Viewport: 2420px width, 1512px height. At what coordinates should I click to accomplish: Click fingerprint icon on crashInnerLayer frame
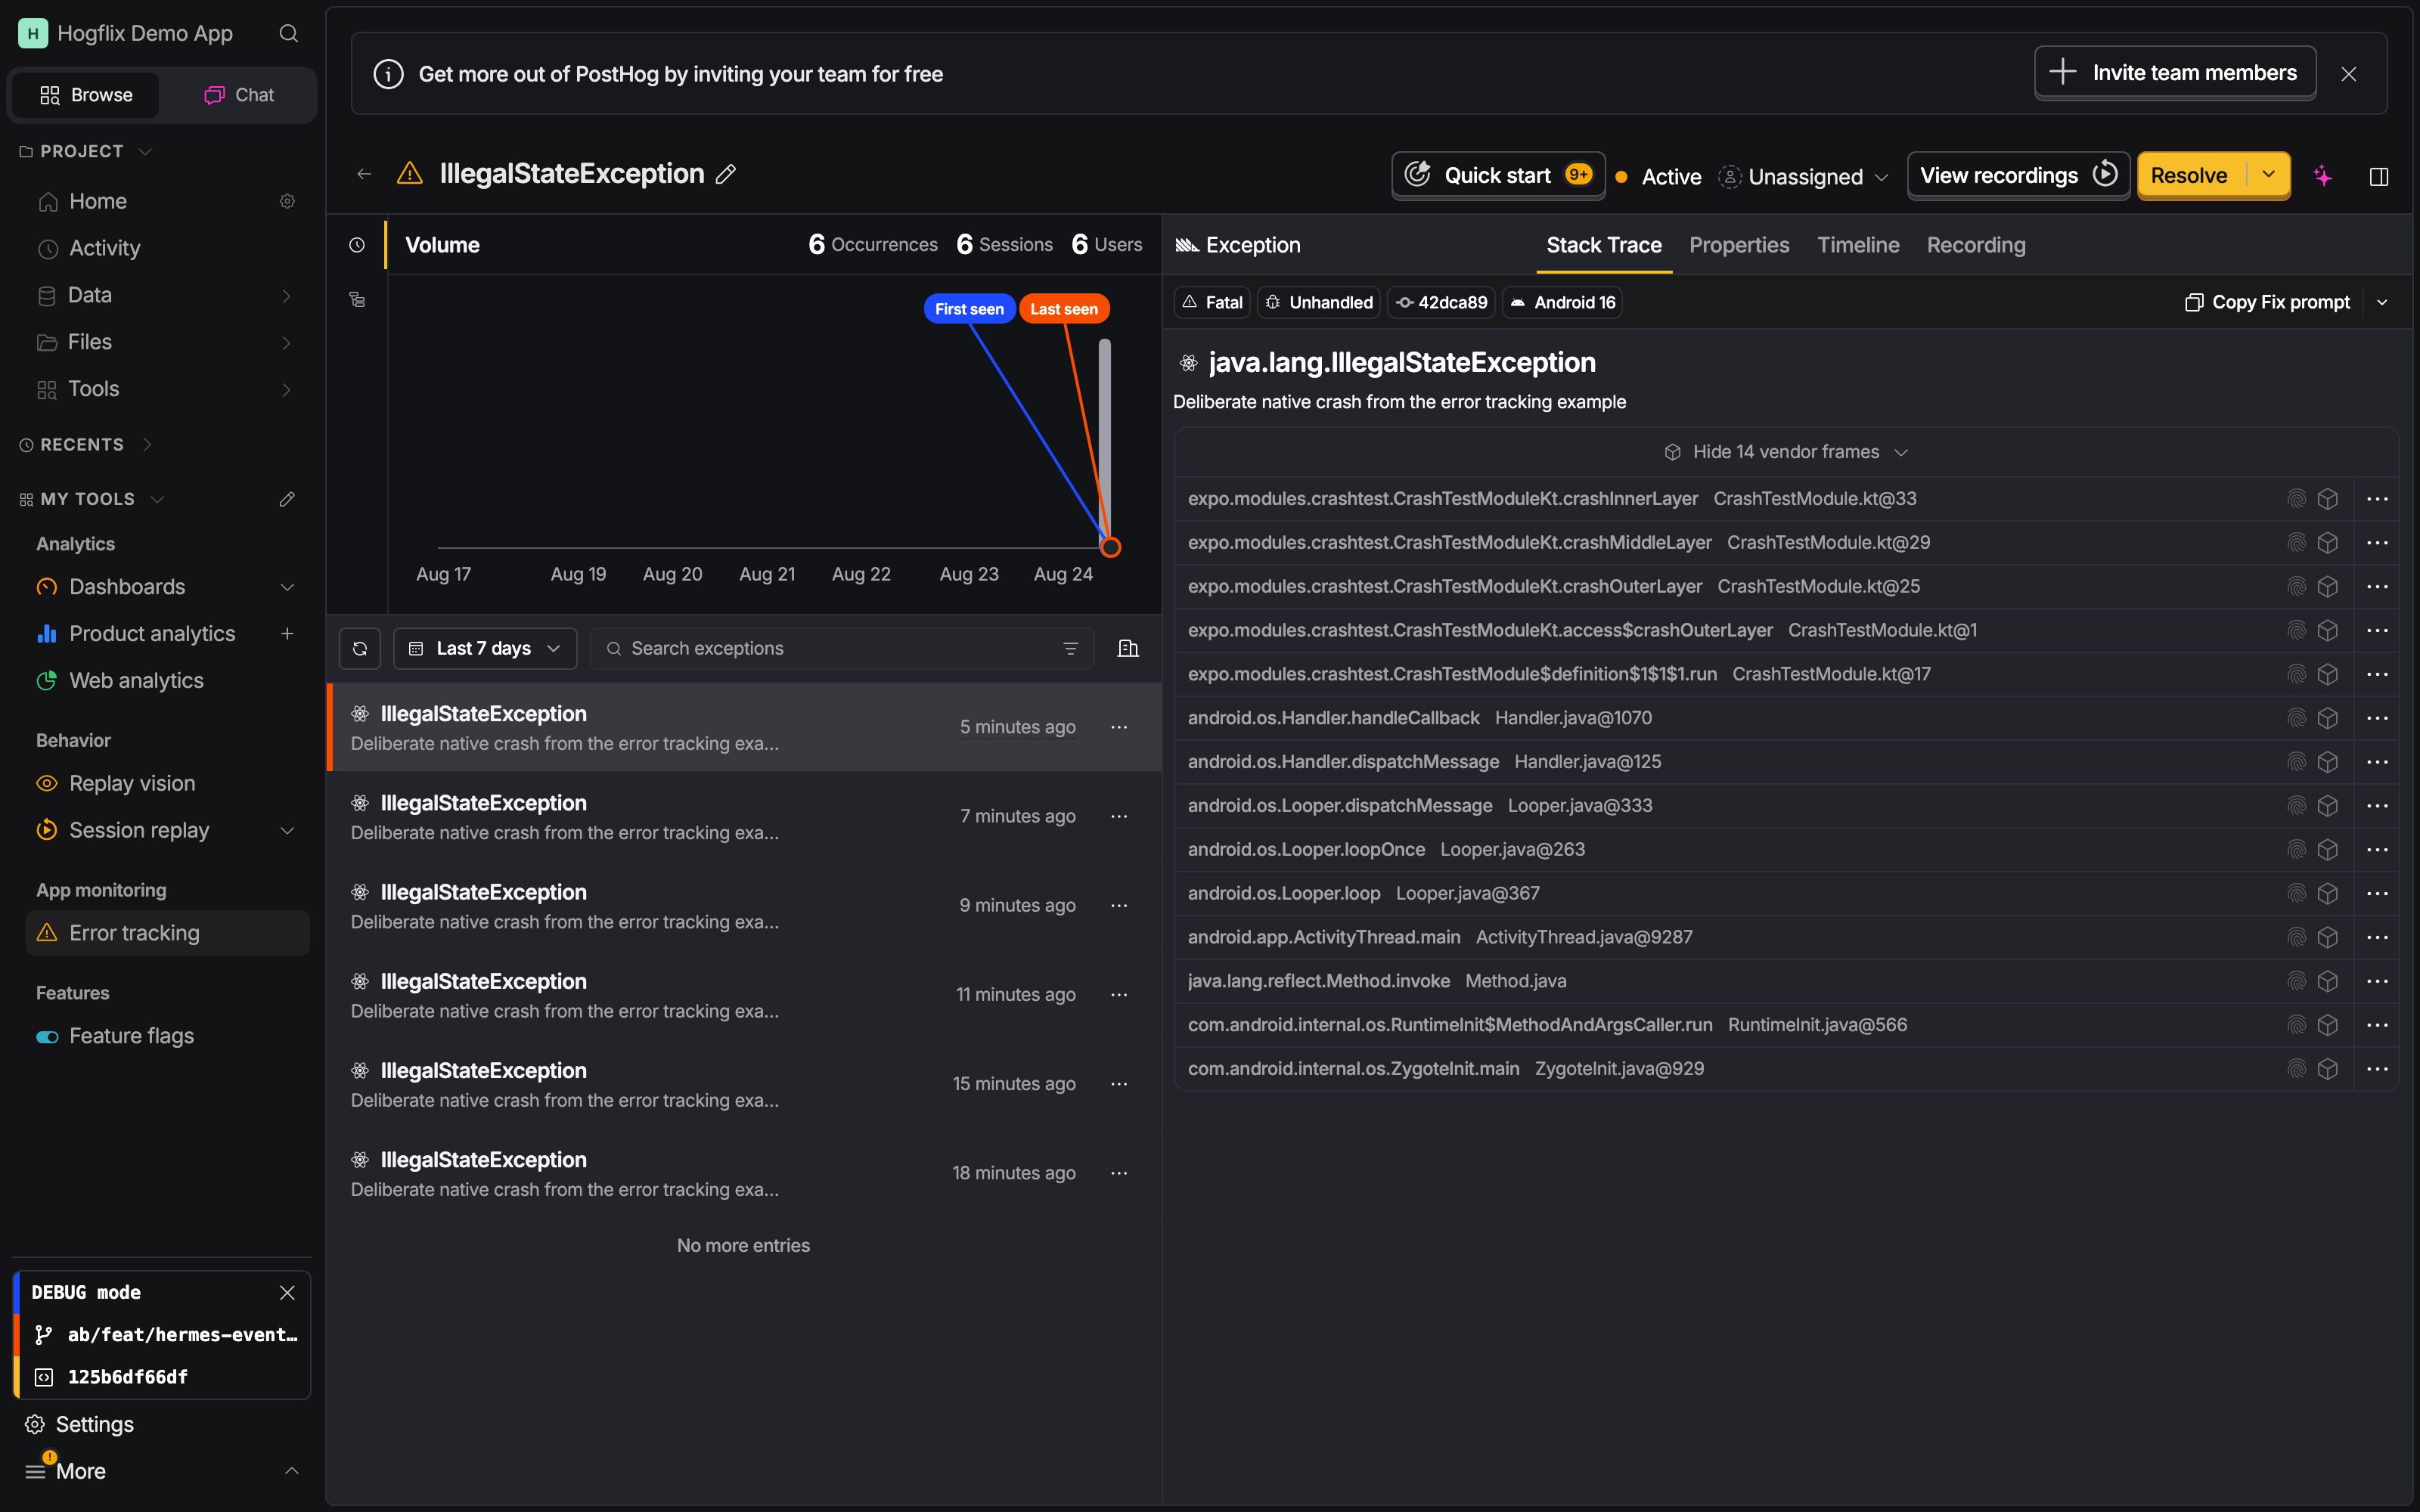[x=2296, y=498]
